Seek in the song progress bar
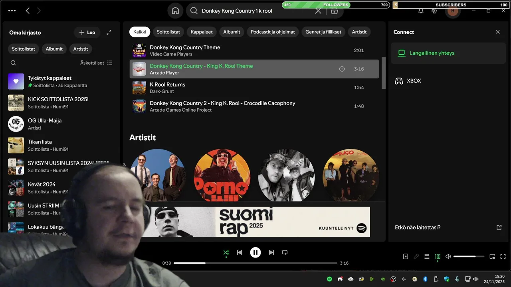The image size is (511, 287). [255, 263]
